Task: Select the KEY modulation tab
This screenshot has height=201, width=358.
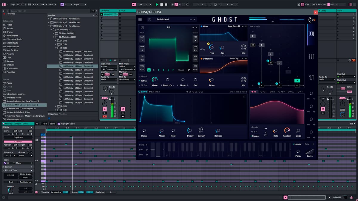Action: pos(281,92)
